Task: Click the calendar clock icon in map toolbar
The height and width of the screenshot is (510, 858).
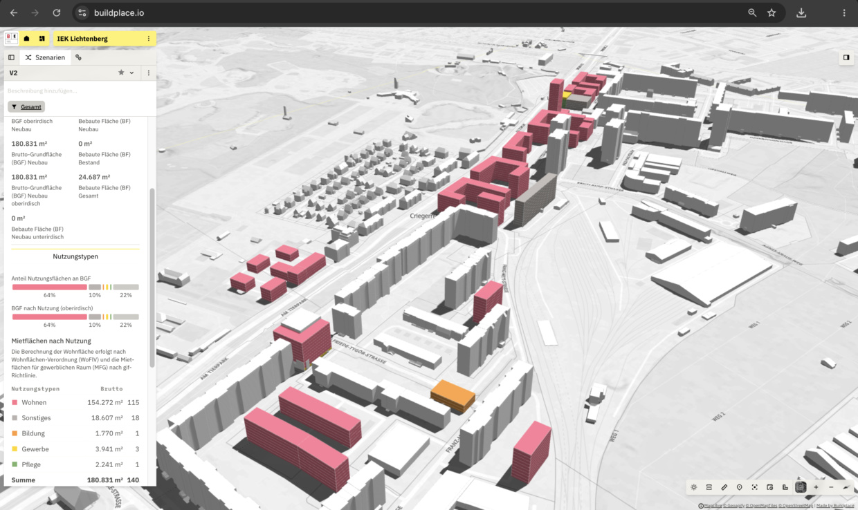Action: click(x=770, y=487)
